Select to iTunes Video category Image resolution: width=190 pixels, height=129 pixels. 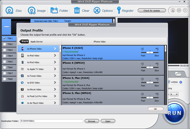tap(38, 76)
